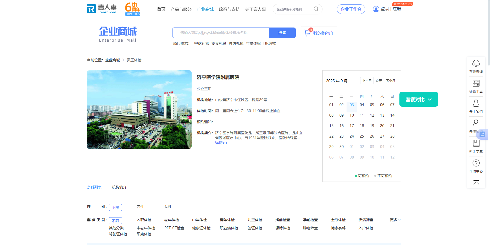The height and width of the screenshot is (245, 490).
Task: Filter by 肿瘤筛查 category
Action: tap(310, 228)
